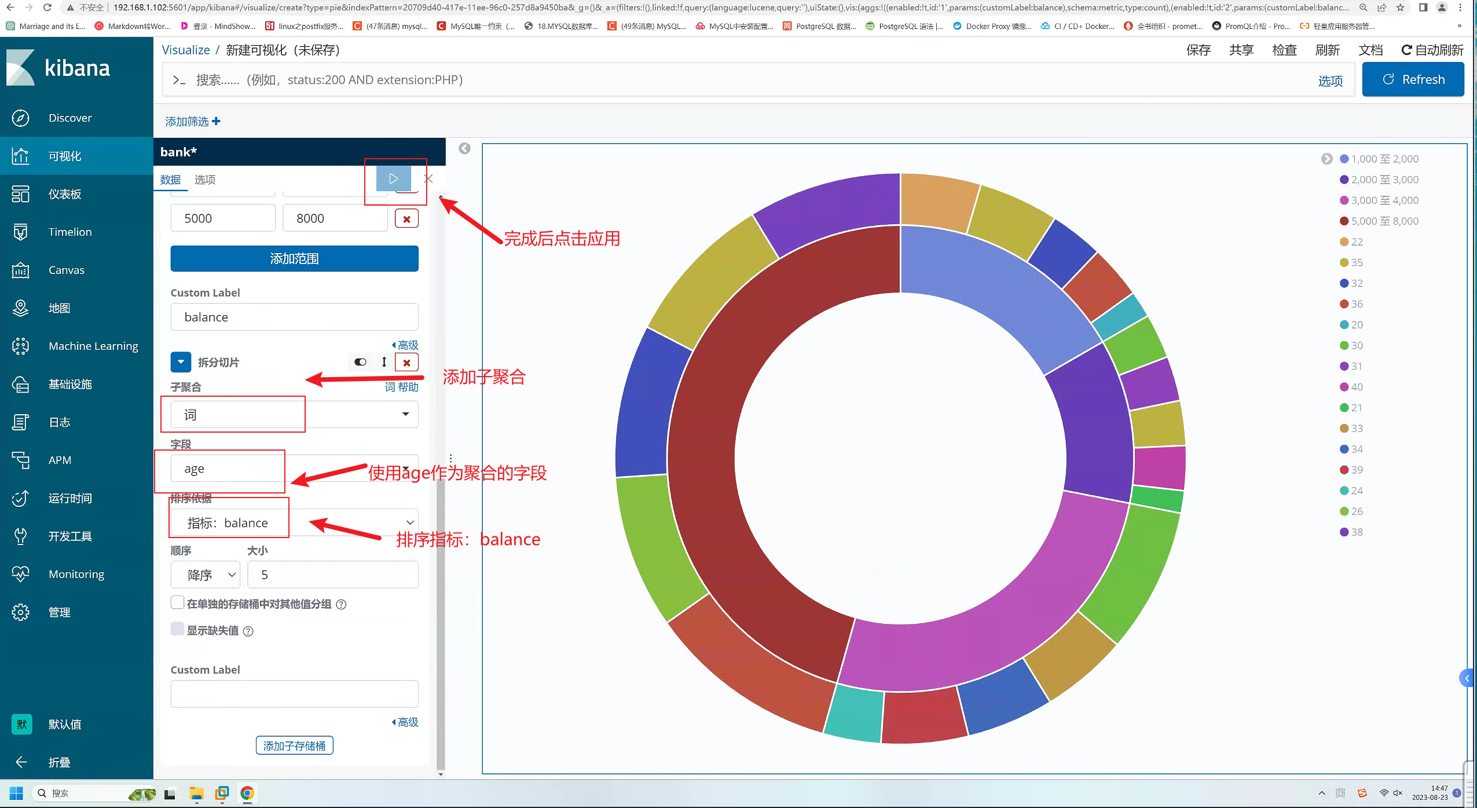Screen dimensions: 1477x808
Task: Open the Canvas sidebar icon
Action: [20, 270]
